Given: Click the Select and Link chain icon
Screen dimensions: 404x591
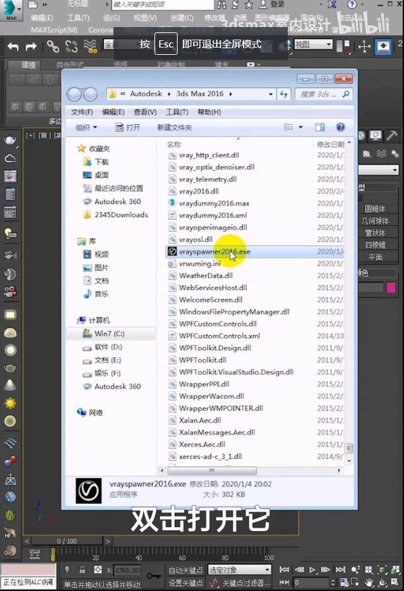Looking at the screenshot, I should [53, 46].
